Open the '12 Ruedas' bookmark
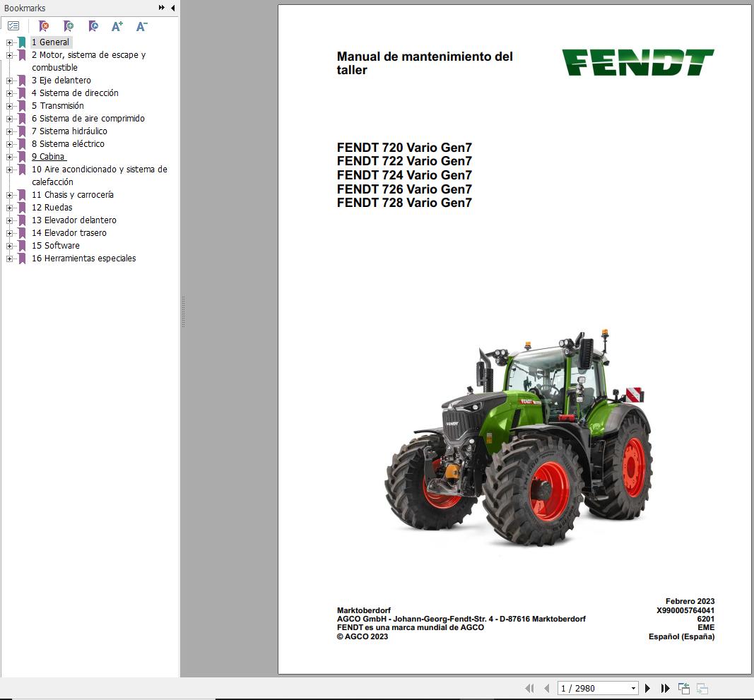 [52, 208]
